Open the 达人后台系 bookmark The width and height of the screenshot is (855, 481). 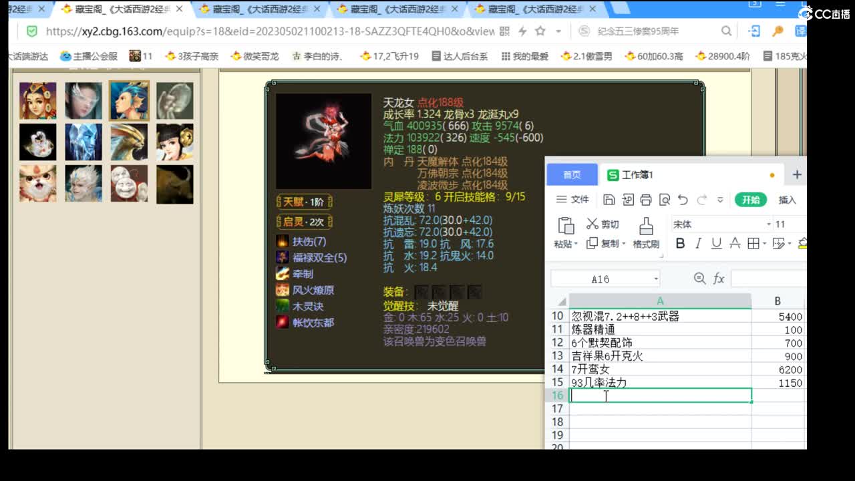pyautogui.click(x=460, y=56)
